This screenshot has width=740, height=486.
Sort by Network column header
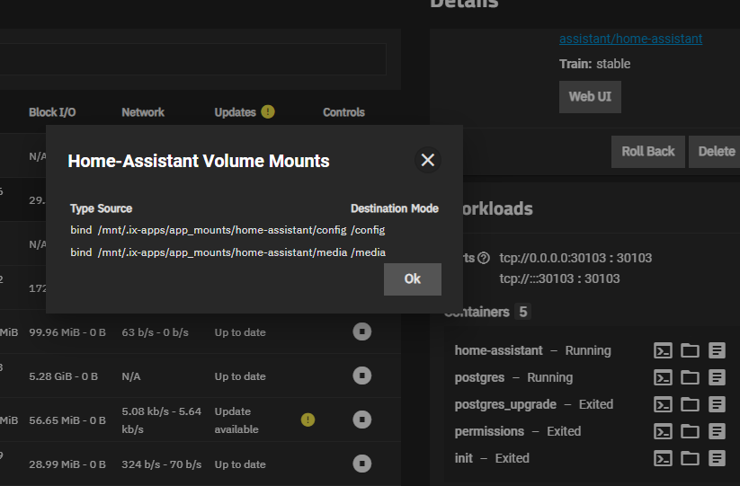pos(143,112)
